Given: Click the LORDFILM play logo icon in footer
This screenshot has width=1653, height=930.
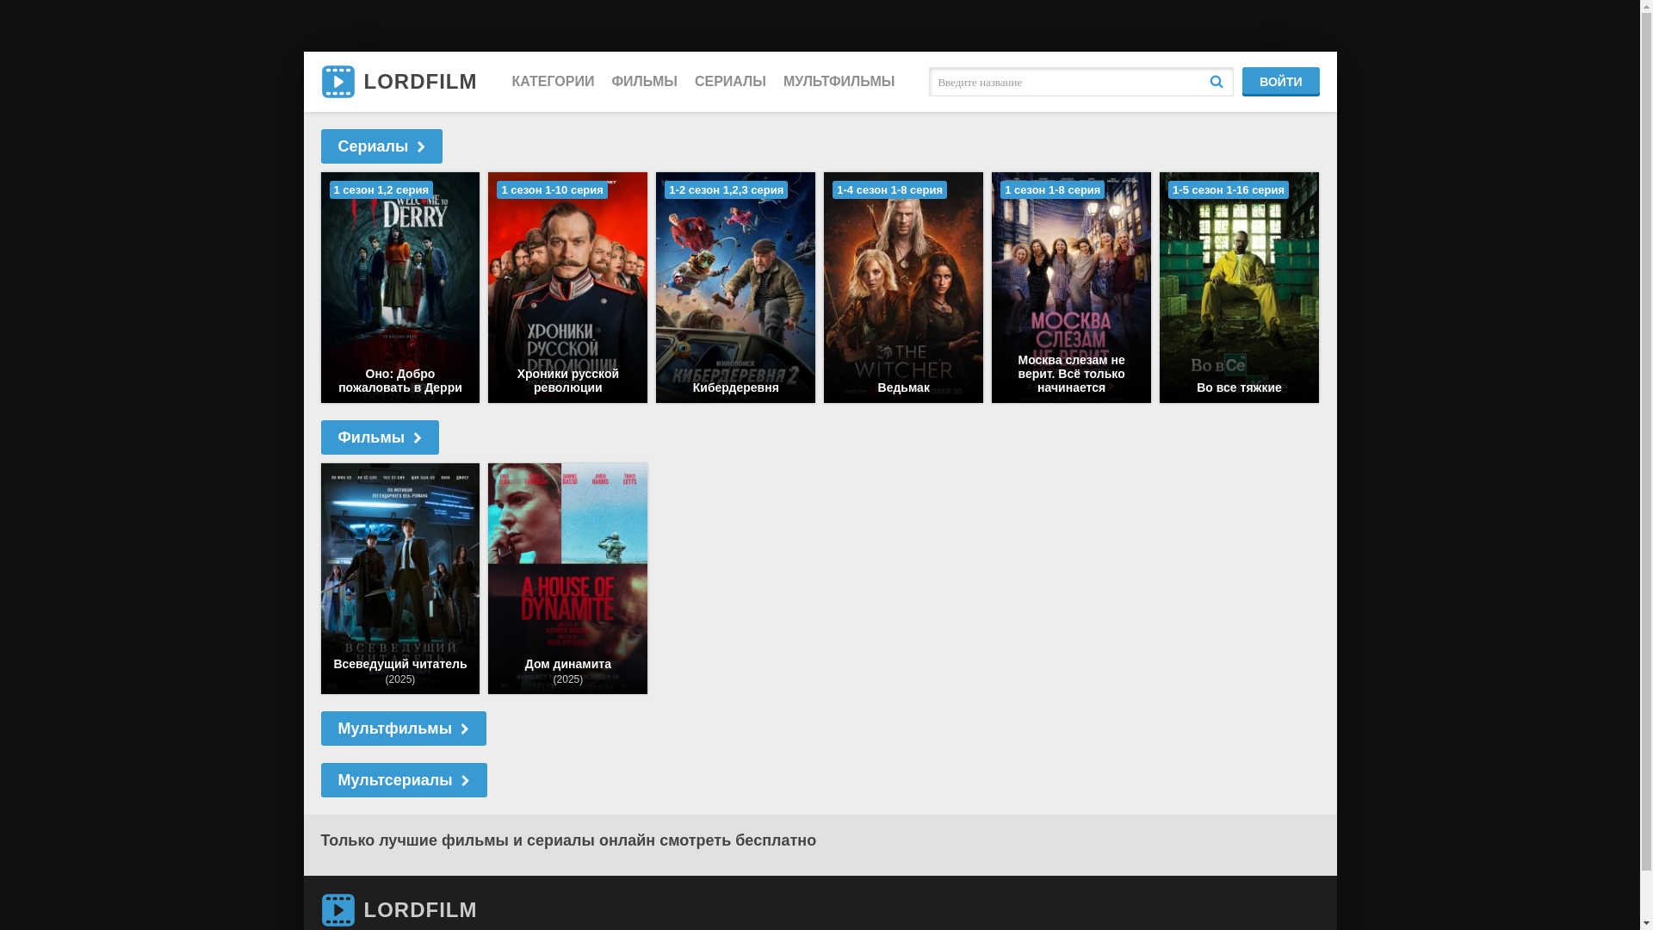Looking at the screenshot, I should pos(337,910).
